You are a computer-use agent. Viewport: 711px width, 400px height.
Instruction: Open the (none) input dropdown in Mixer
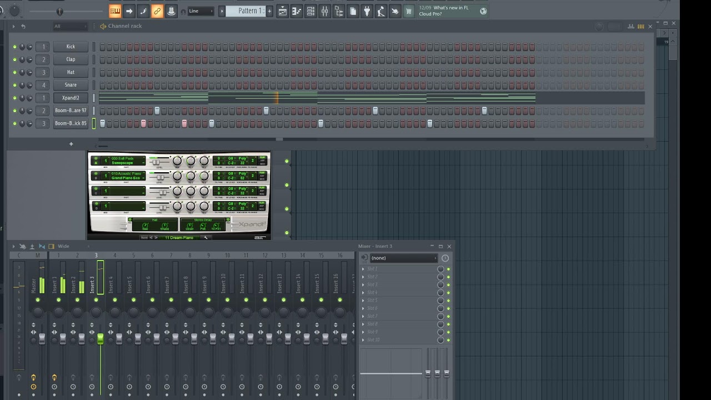(x=403, y=258)
